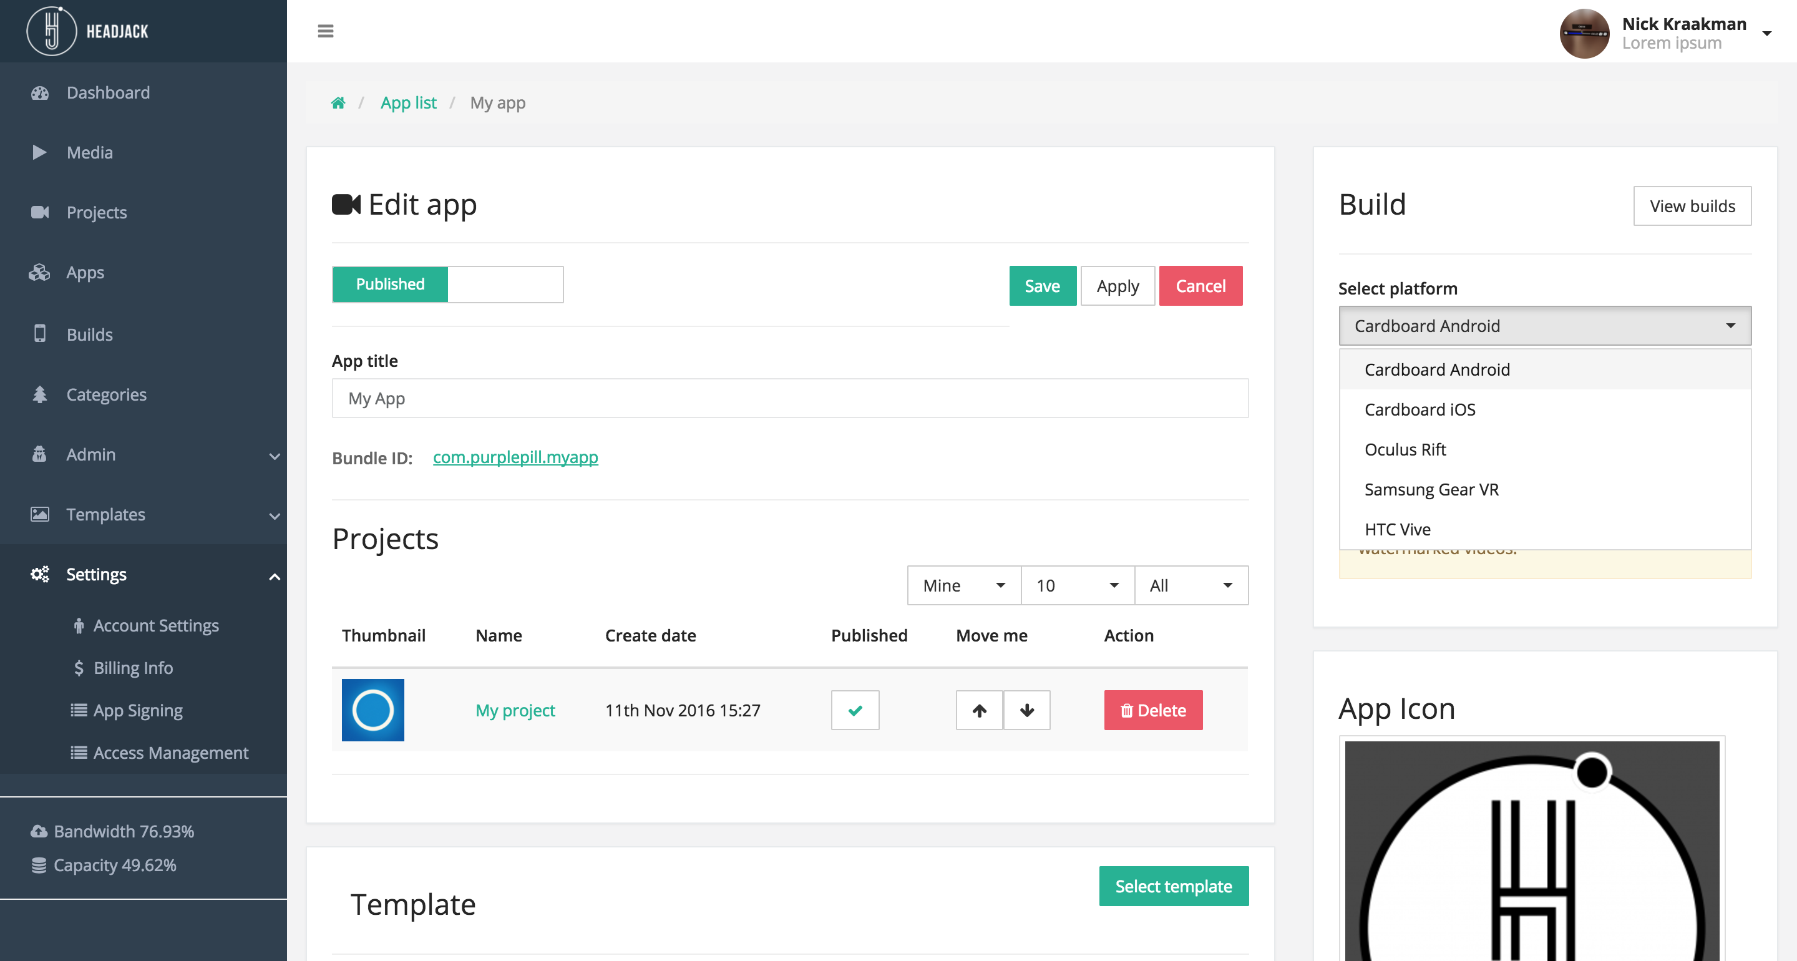This screenshot has height=961, width=1797.
Task: Open the Mine filter dropdown
Action: point(963,585)
